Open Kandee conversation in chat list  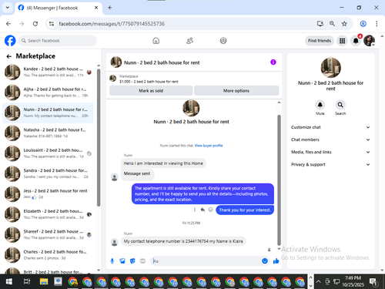click(x=48, y=72)
